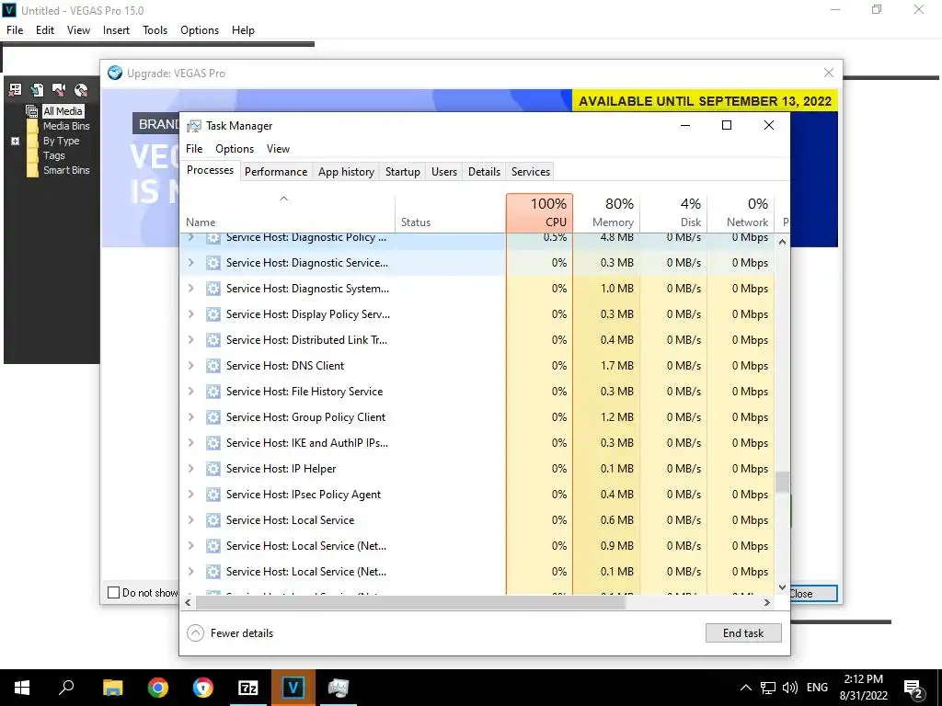Select the All Media tree item
The height and width of the screenshot is (706, 942).
pos(63,111)
